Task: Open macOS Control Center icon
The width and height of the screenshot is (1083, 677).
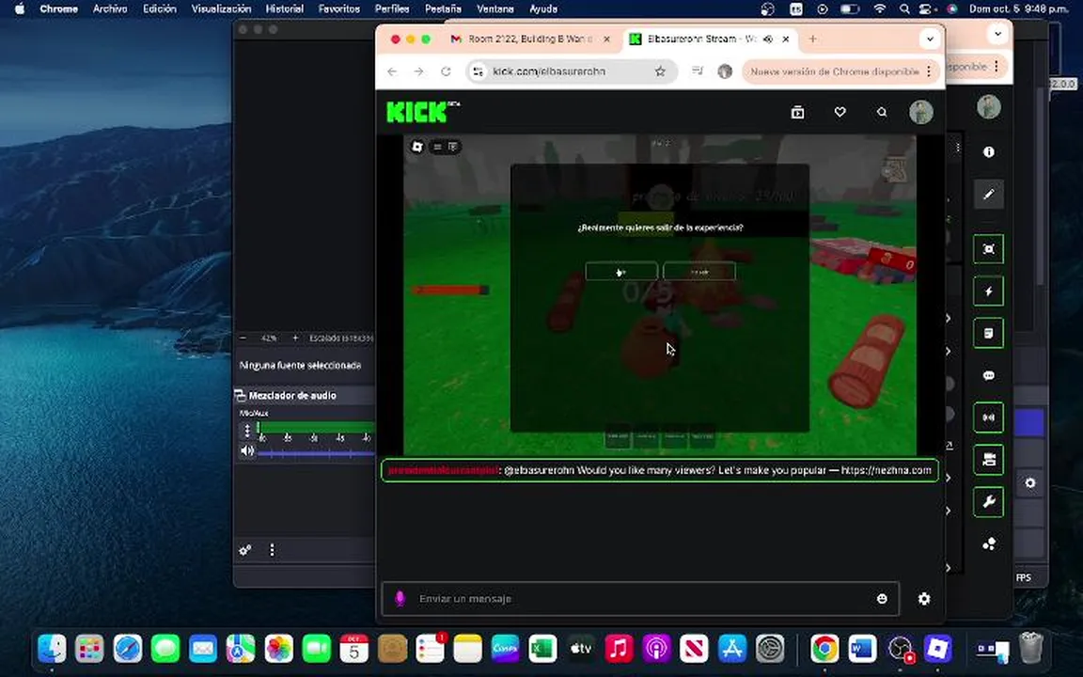Action: (926, 9)
